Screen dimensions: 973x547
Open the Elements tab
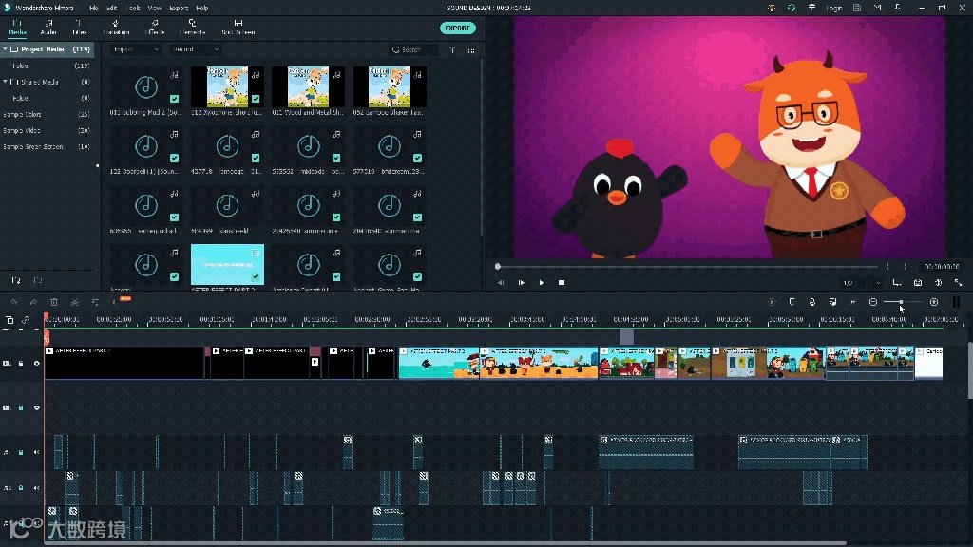pos(192,28)
